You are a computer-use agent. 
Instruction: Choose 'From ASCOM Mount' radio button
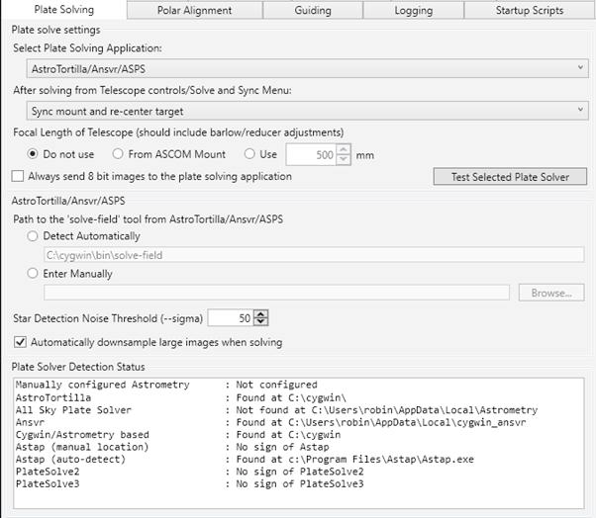(119, 154)
